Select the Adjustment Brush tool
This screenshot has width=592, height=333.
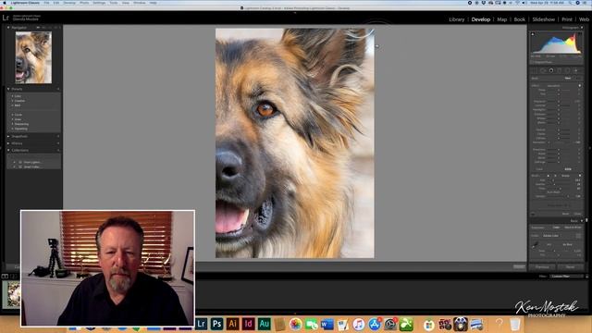click(575, 70)
